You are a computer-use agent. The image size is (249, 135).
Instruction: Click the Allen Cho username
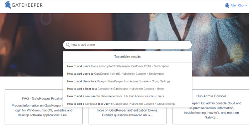(x=237, y=6)
